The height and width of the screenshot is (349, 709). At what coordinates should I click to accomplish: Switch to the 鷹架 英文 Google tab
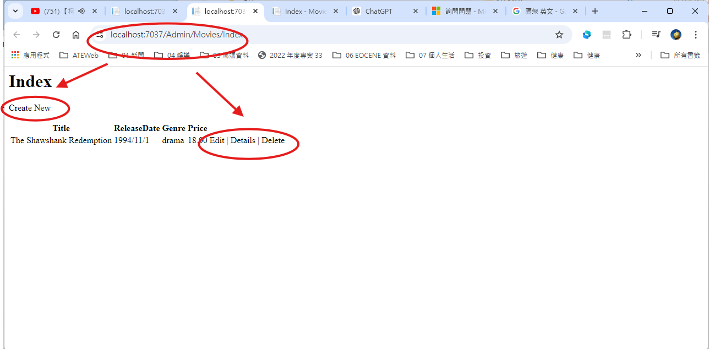coord(546,11)
